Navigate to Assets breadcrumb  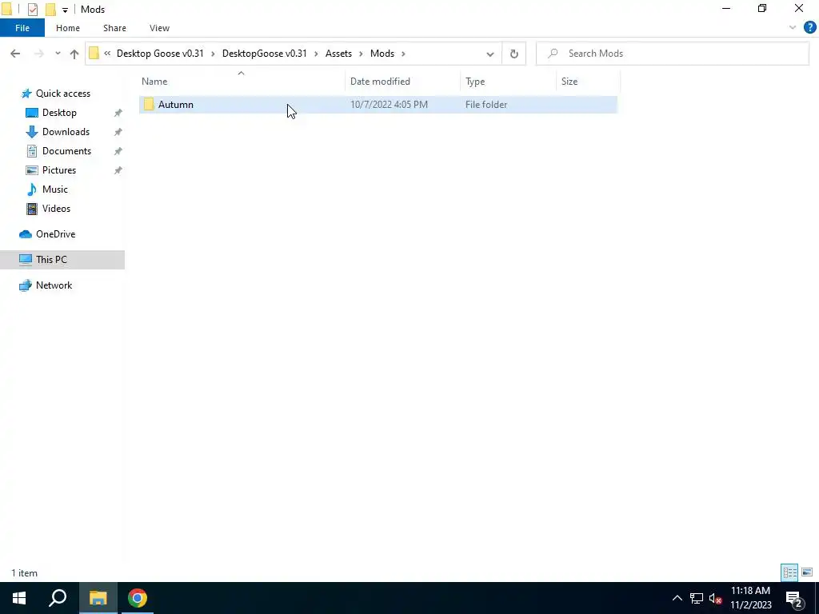pos(338,54)
